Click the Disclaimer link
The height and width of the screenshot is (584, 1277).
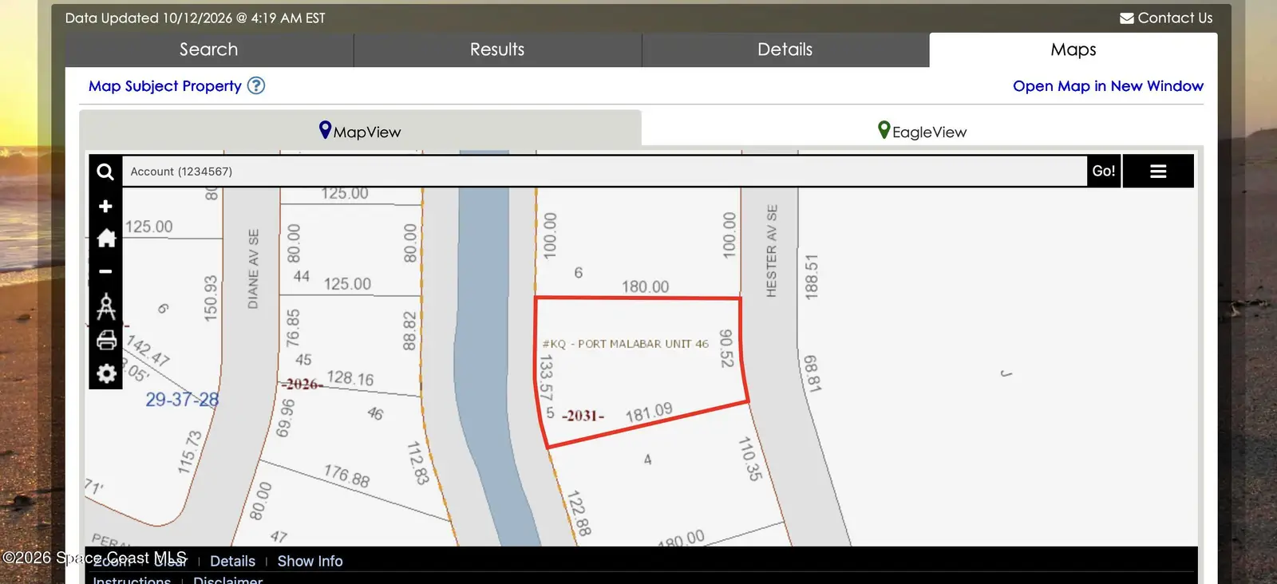[x=227, y=579]
